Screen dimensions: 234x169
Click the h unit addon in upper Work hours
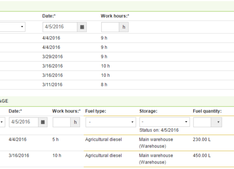(124, 27)
